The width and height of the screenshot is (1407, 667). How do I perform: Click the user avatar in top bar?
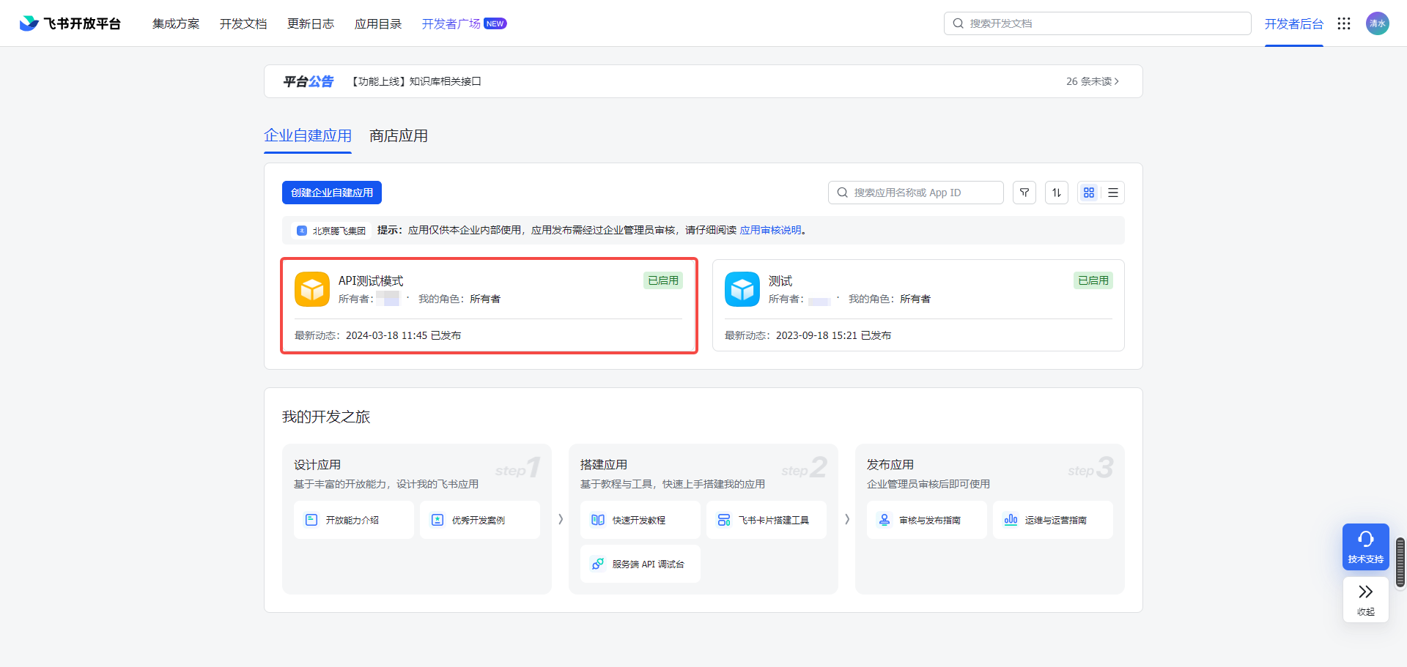1377,23
